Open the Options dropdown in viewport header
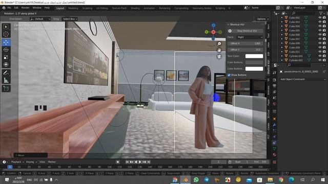Image resolution: width=328 pixels, height=184 pixels. [x=262, y=19]
